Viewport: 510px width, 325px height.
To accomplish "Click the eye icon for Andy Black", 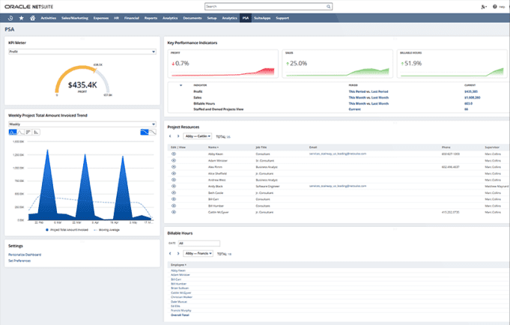I will click(174, 185).
